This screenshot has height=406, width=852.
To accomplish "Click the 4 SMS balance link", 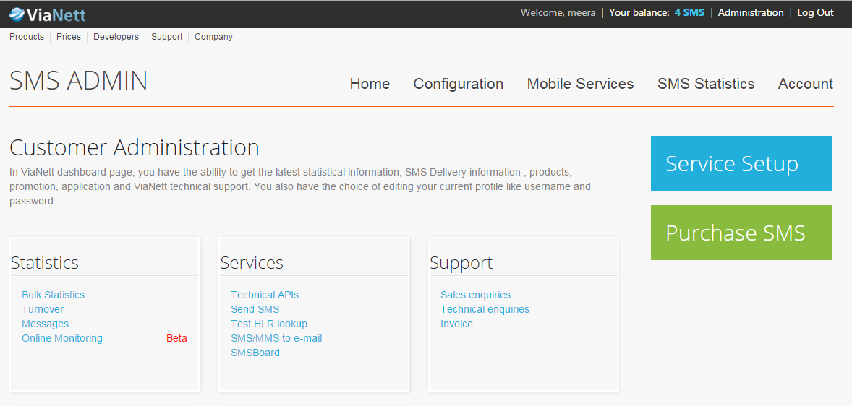I will tap(689, 12).
